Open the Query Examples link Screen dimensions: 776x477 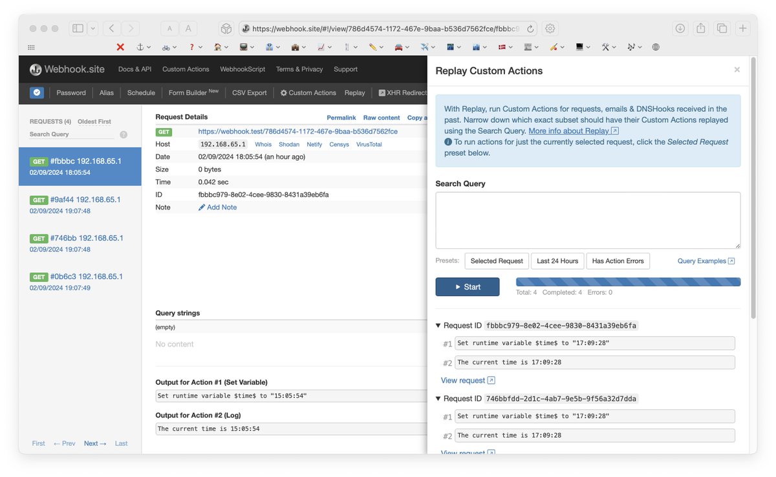point(706,261)
